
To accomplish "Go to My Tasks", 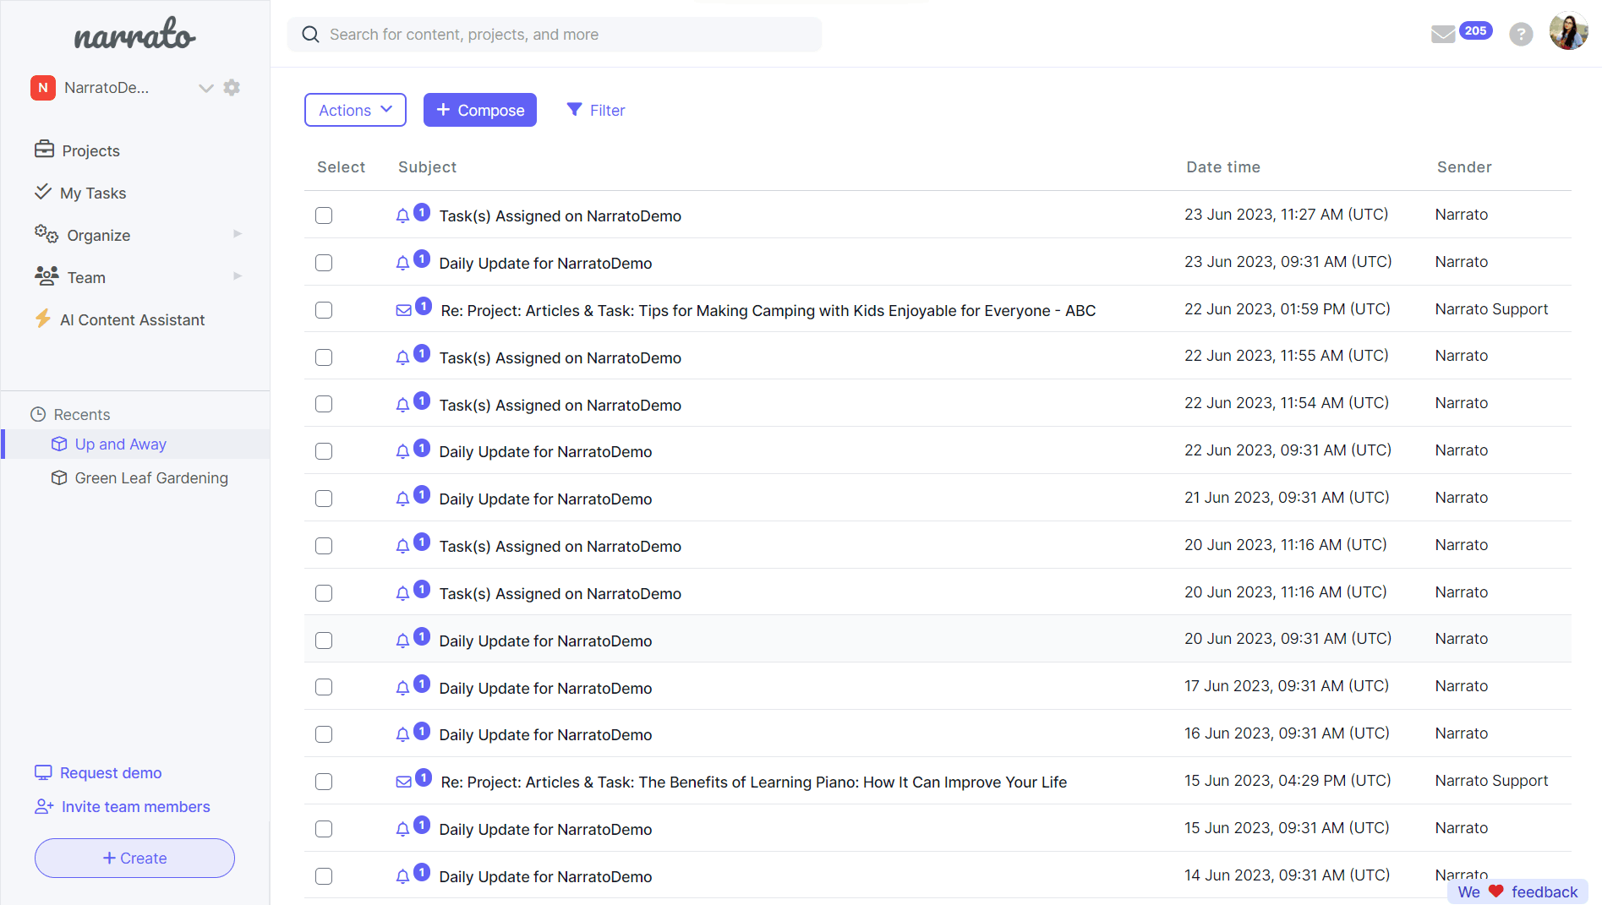I will click(93, 193).
